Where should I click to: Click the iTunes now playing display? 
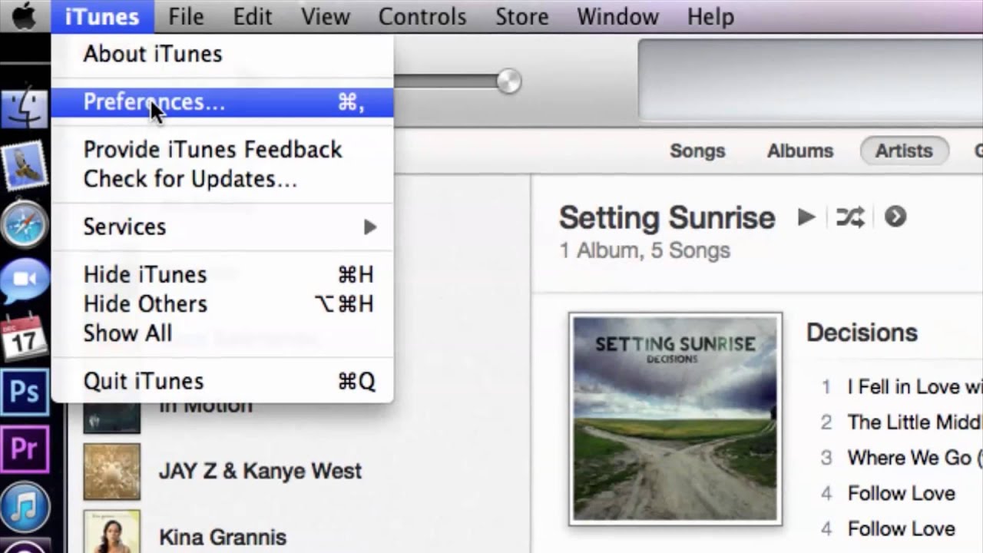(x=810, y=81)
